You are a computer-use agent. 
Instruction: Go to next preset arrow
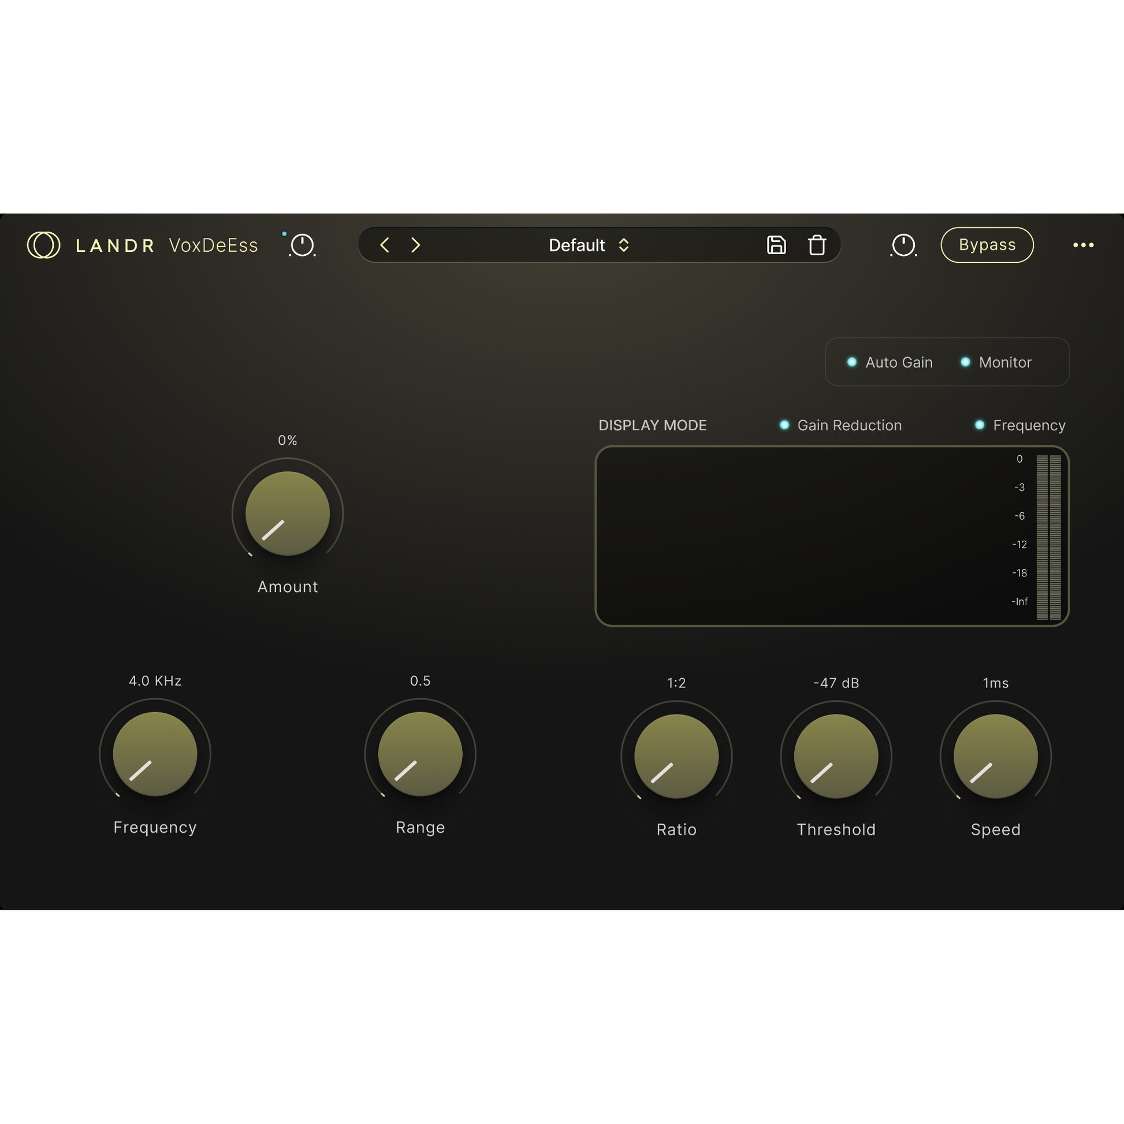pyautogui.click(x=415, y=245)
